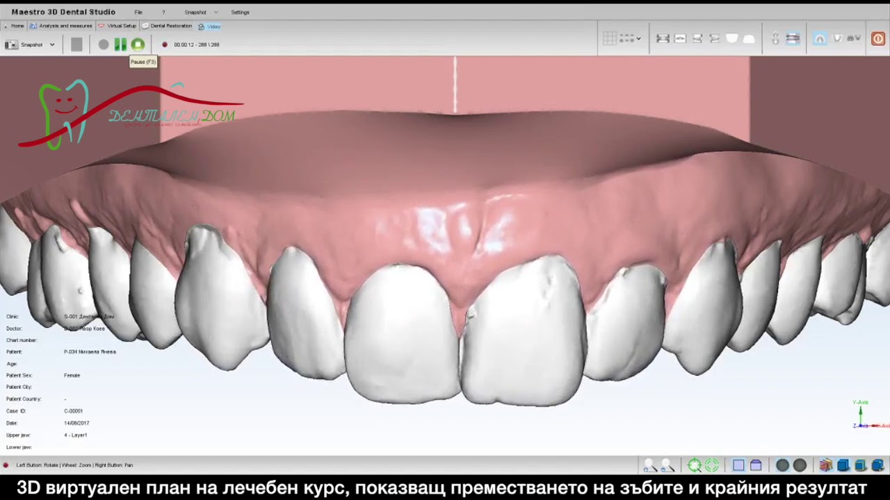
Task: Select the front jaw view icon
Action: coord(663,39)
